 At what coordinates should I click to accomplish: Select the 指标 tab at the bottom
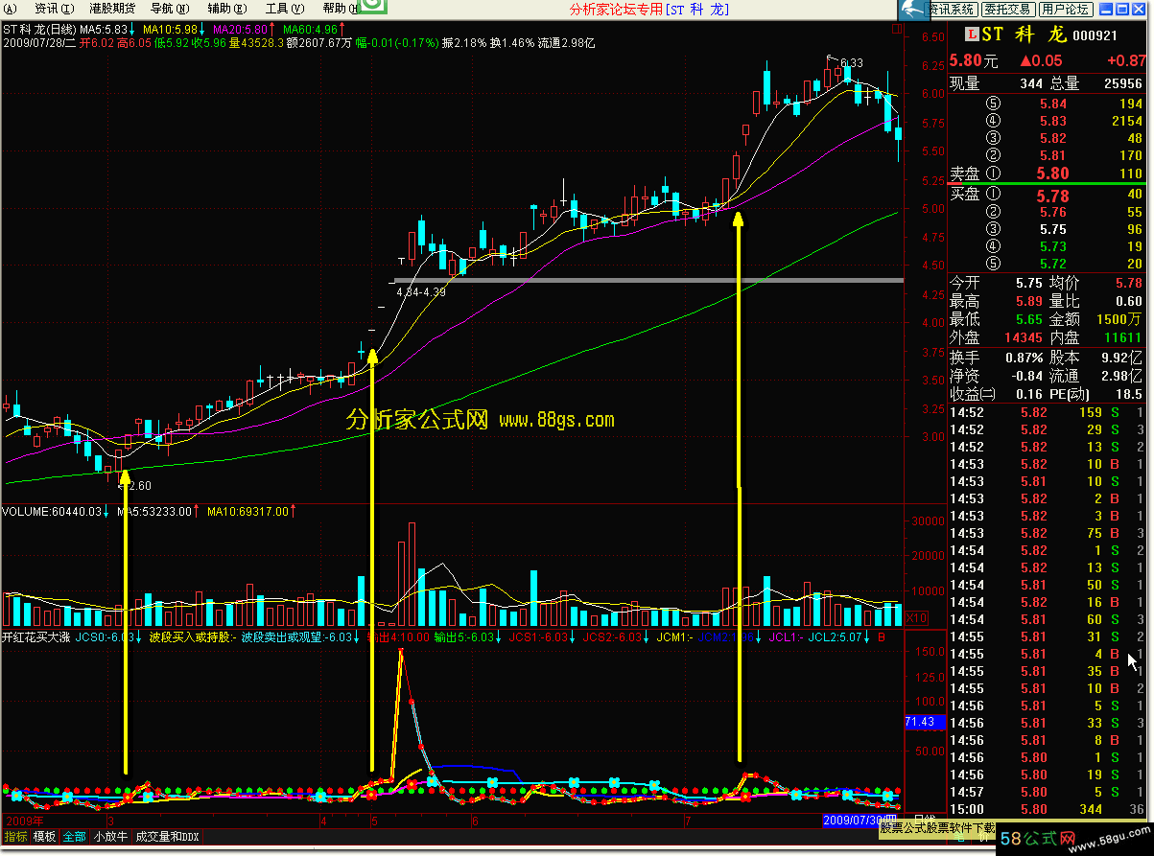15,837
